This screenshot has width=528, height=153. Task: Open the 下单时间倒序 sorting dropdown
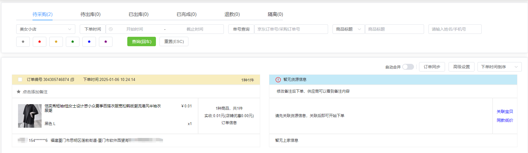point(499,67)
